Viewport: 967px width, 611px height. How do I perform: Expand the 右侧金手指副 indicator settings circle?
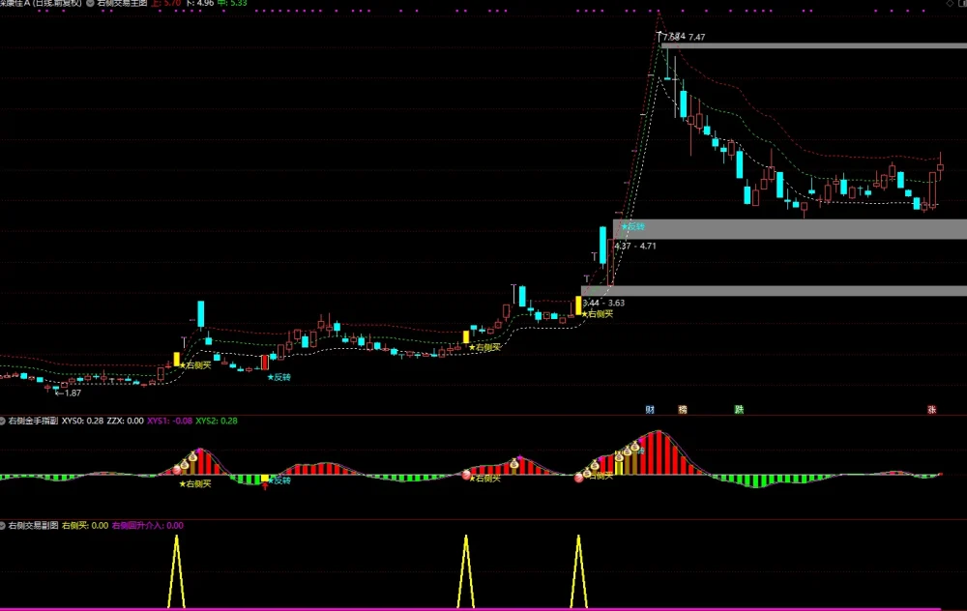tap(3, 422)
